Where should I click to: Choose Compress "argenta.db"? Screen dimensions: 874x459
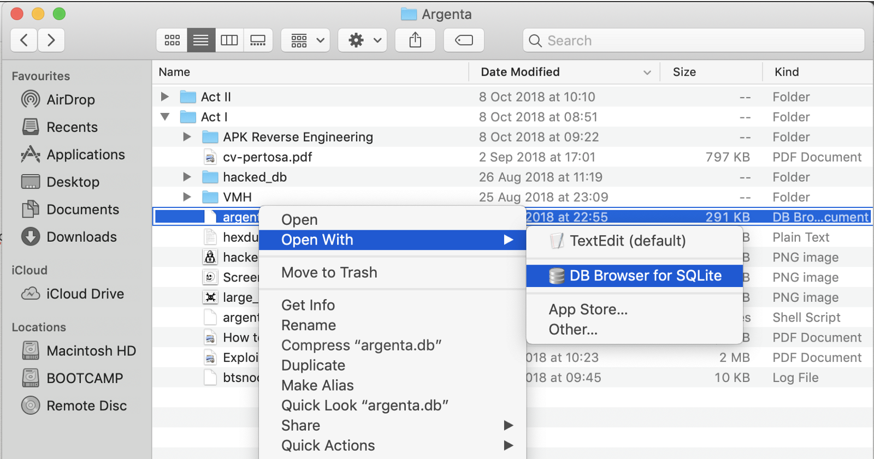tap(392, 345)
